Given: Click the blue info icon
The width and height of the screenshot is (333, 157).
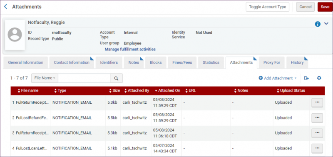Looking at the screenshot, I should pyautogui.click(x=318, y=24).
